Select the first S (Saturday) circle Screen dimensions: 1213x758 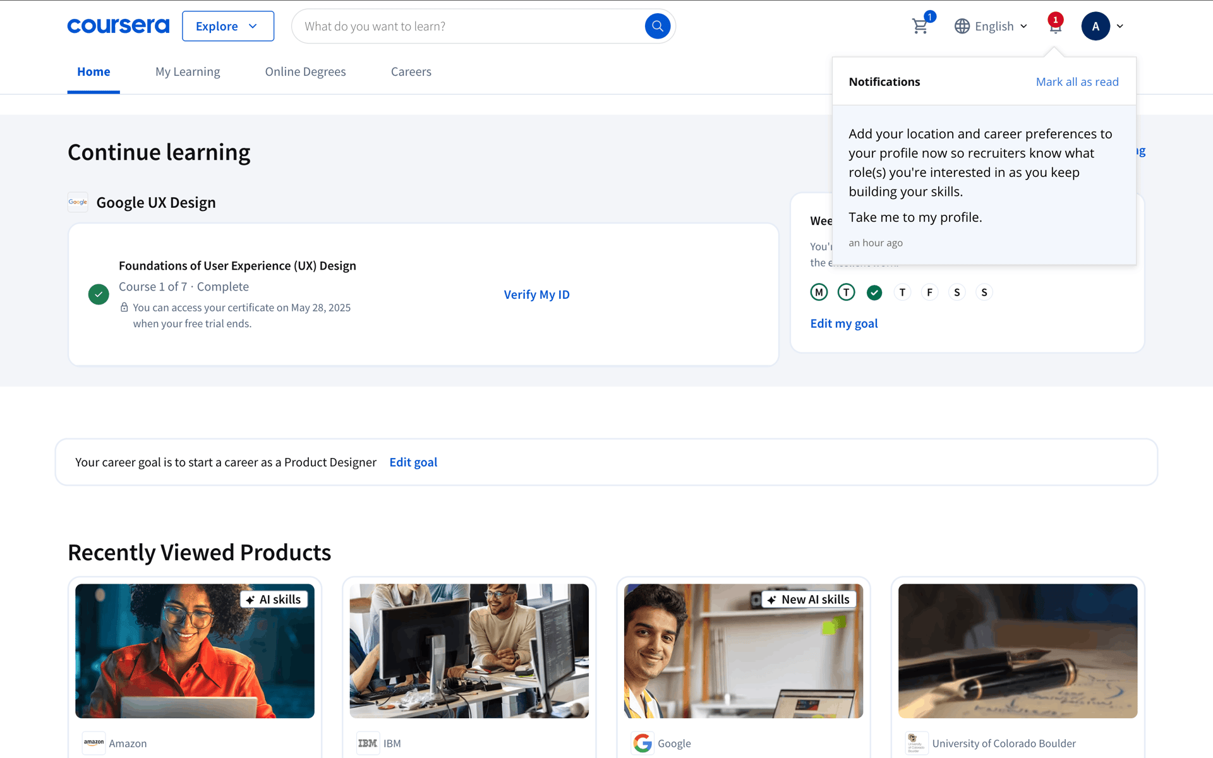pyautogui.click(x=957, y=292)
